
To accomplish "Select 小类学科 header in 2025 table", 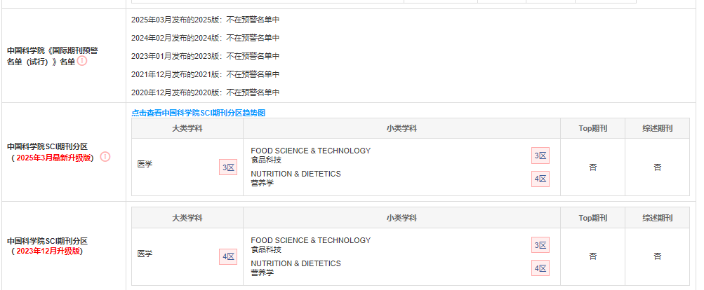I will click(x=401, y=129).
